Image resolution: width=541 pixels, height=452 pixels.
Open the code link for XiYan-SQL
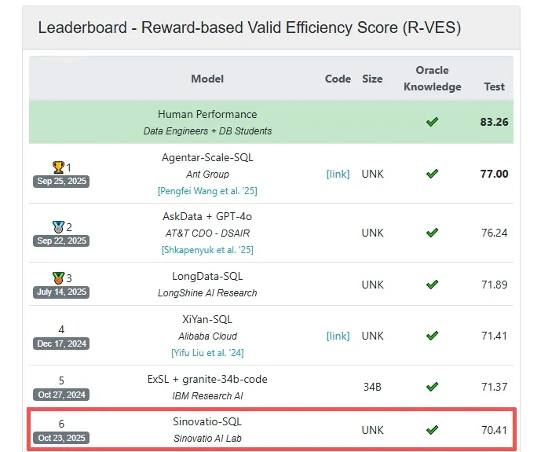click(x=338, y=336)
